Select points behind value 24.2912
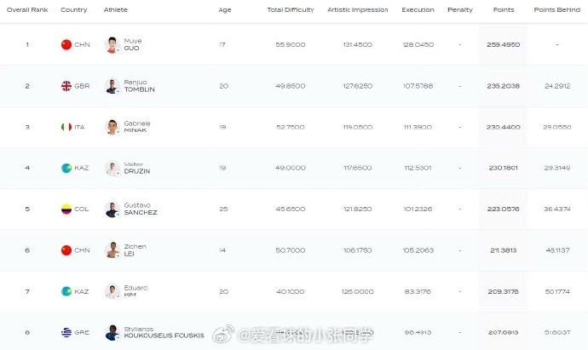The width and height of the screenshot is (588, 350). point(557,86)
